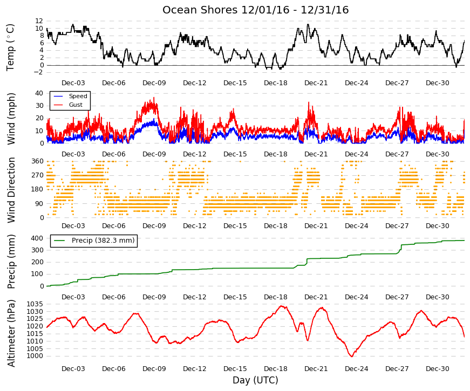Click the green Precip legend line sample
This screenshot has height=391, width=470.
(59, 241)
